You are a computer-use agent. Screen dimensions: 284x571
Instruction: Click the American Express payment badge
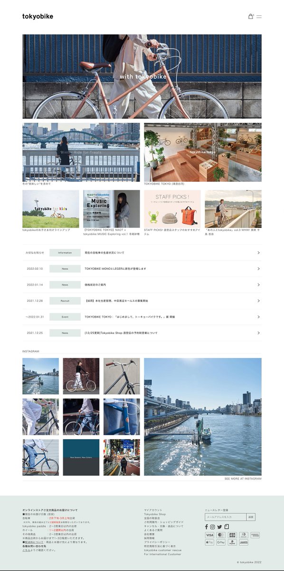point(255,535)
